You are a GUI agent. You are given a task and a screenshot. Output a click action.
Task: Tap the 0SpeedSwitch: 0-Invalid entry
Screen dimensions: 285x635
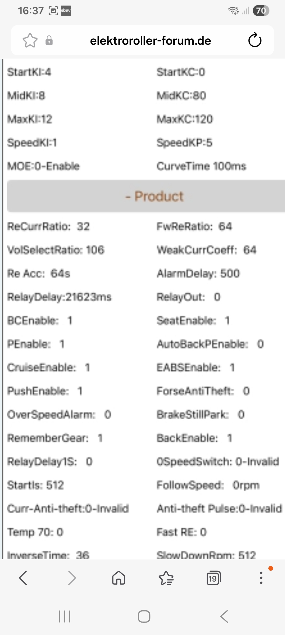pos(218,462)
